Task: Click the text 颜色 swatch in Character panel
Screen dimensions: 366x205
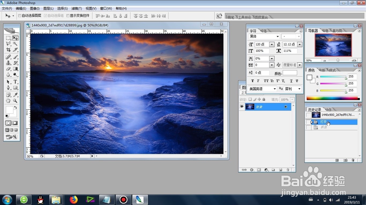Action: [290, 73]
